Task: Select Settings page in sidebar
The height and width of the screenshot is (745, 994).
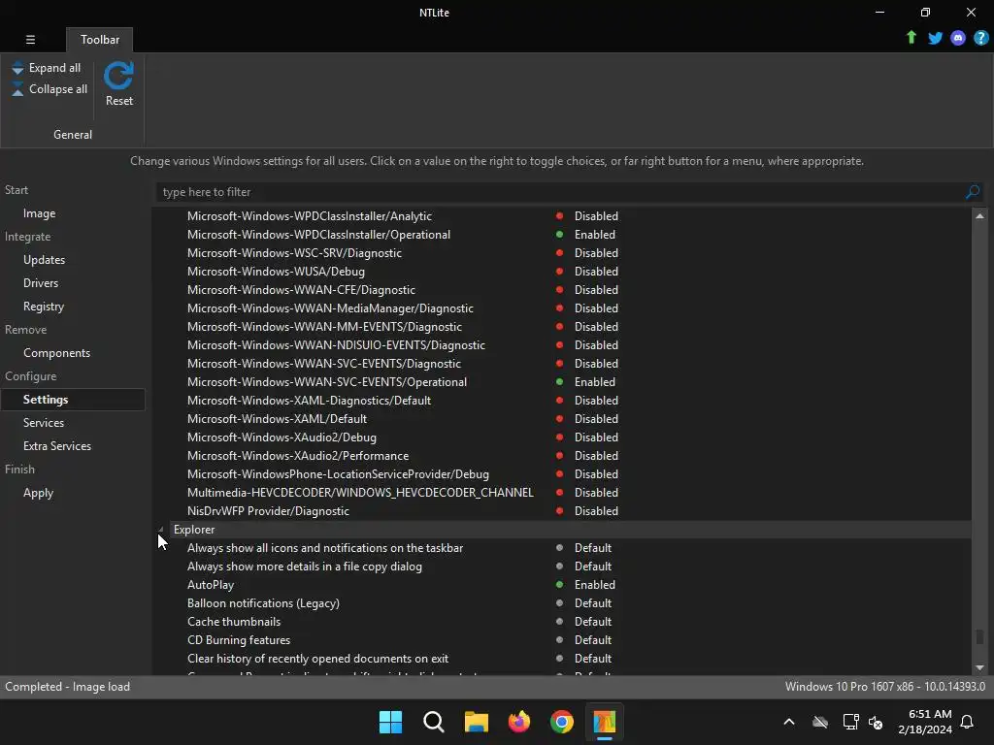Action: [73, 400]
